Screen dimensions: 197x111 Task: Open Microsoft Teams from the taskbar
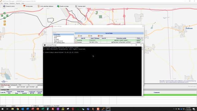(x=88, y=109)
